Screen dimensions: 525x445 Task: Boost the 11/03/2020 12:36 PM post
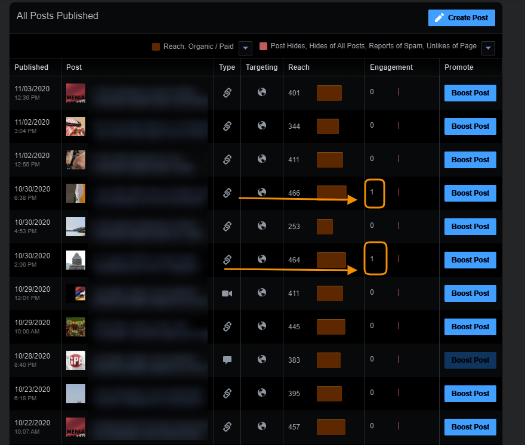pos(470,92)
